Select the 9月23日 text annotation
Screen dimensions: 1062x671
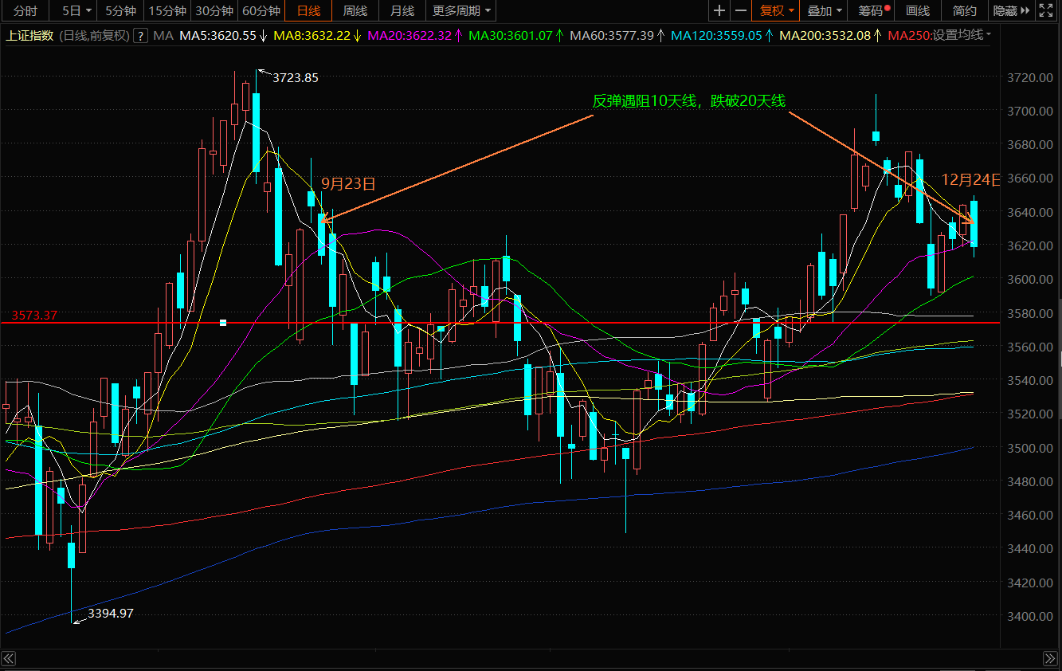click(348, 183)
